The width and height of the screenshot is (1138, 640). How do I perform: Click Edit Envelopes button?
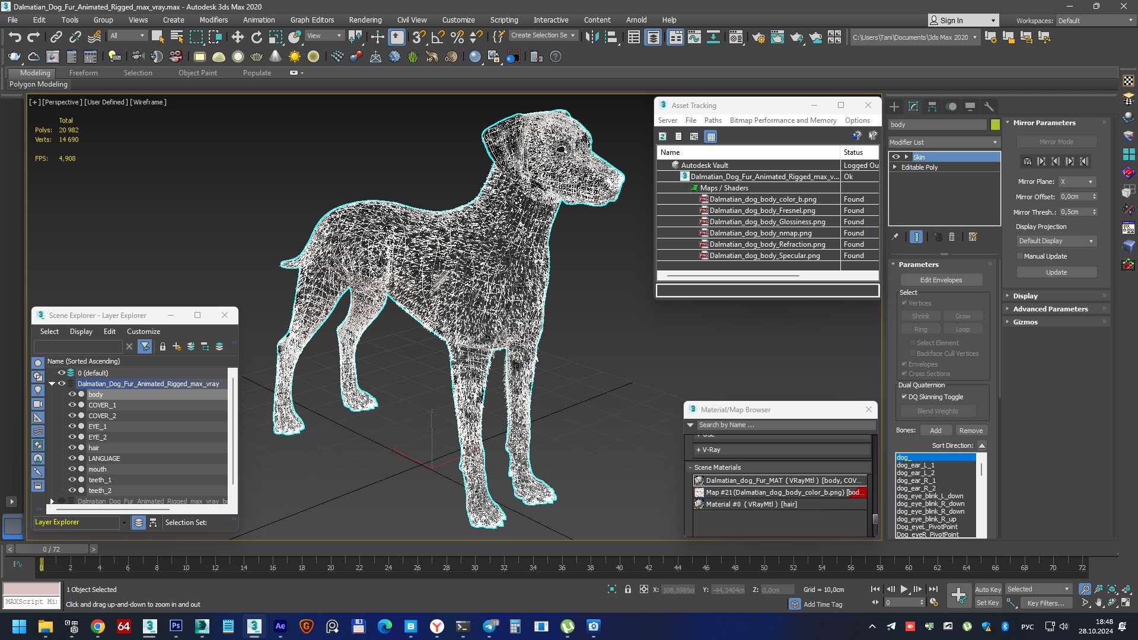941,280
